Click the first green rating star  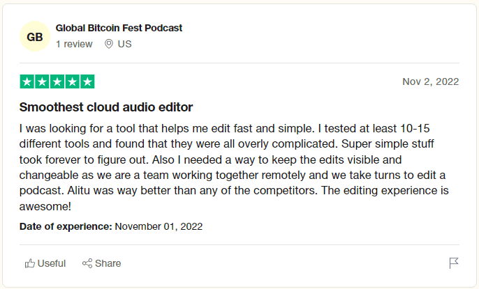pyautogui.click(x=27, y=81)
